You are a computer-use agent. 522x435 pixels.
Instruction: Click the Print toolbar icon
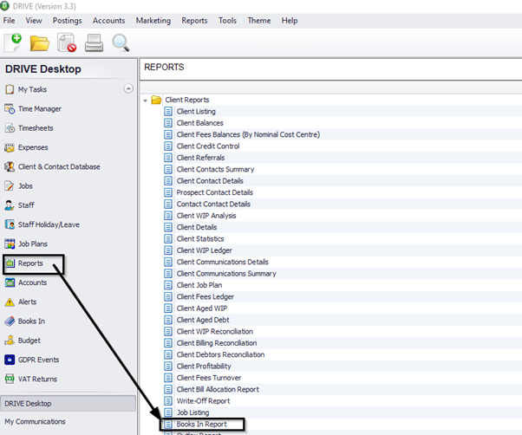click(x=94, y=43)
